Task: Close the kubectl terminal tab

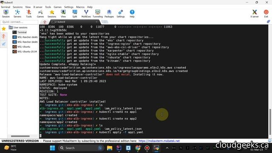Action: click(96, 22)
